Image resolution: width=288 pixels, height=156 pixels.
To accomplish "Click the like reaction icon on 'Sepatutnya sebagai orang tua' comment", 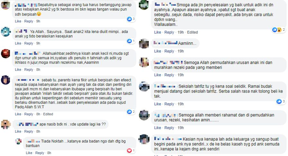I will 129,19.
